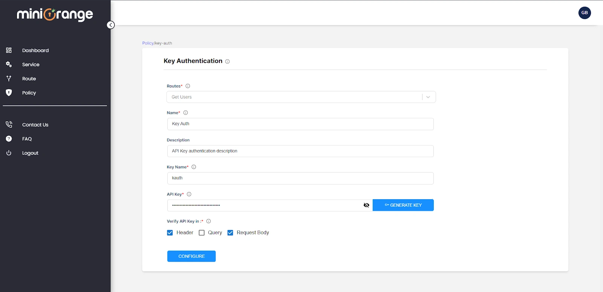
Task: Click the Dashboard grid icon
Action: coord(9,50)
